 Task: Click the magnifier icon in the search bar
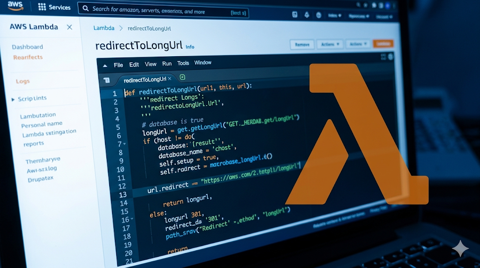86,8
